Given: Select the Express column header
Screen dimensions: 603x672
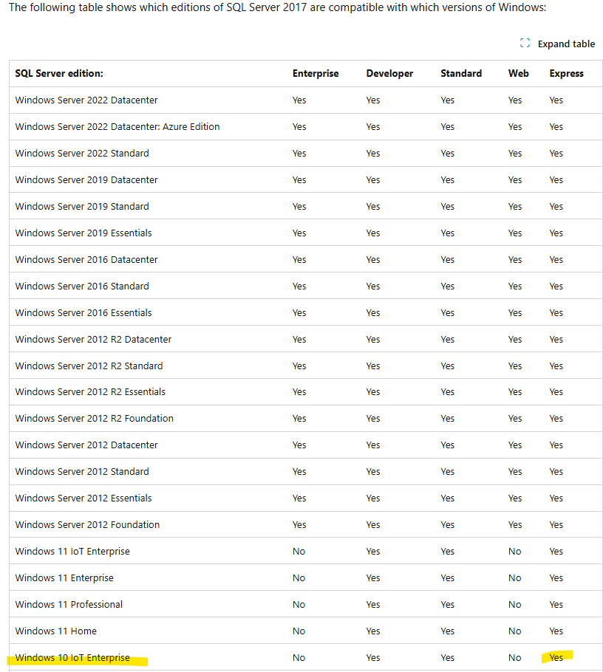Looking at the screenshot, I should point(566,74).
